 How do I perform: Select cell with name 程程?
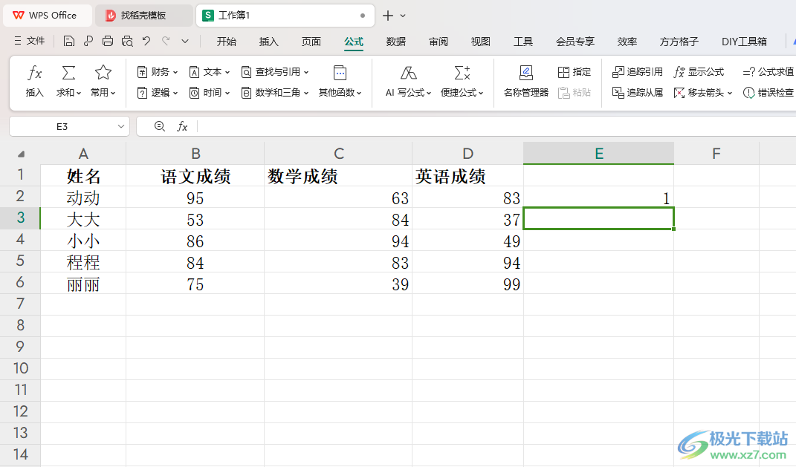click(83, 262)
